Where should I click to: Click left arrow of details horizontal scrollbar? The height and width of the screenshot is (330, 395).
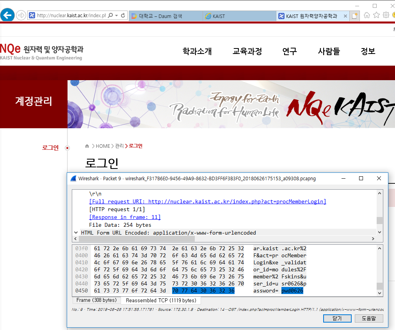click(75, 239)
